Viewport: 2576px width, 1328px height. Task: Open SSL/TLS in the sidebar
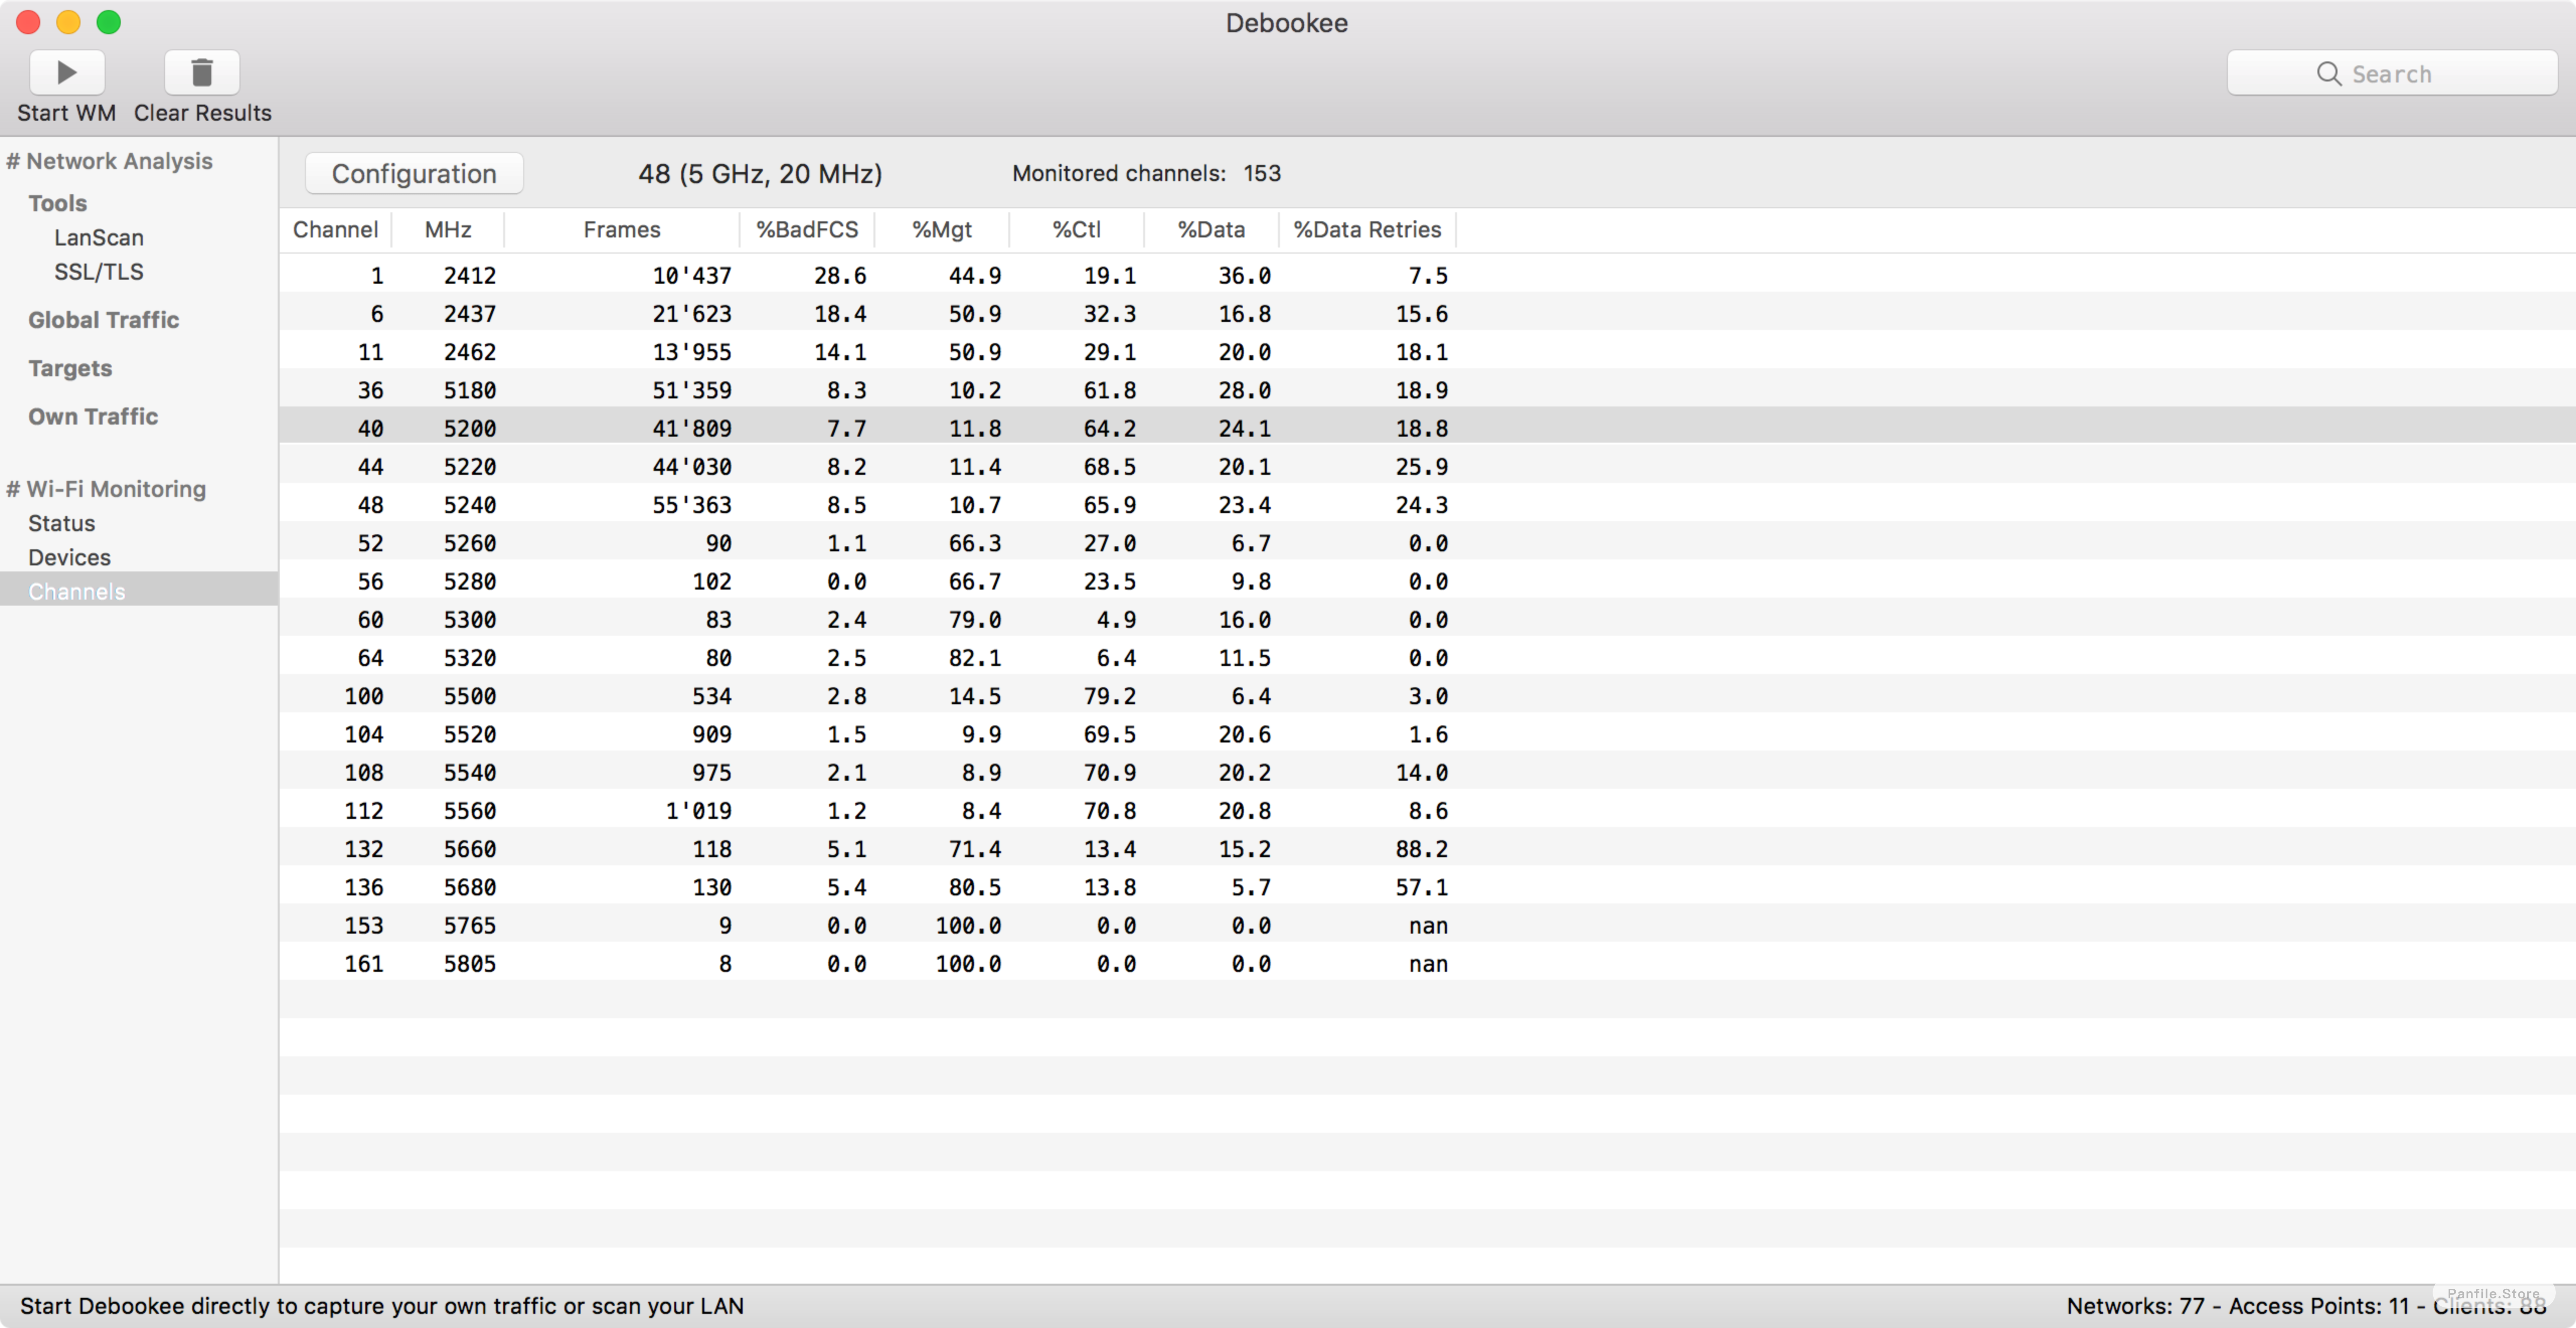(99, 271)
